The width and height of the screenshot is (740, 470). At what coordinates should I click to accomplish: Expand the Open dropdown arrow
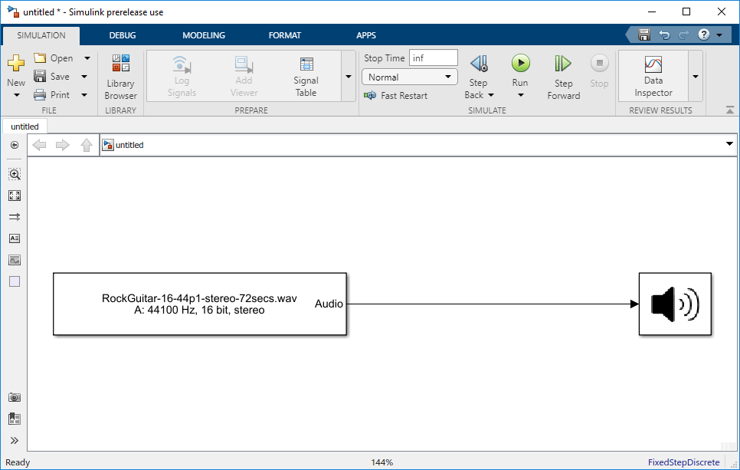(87, 58)
